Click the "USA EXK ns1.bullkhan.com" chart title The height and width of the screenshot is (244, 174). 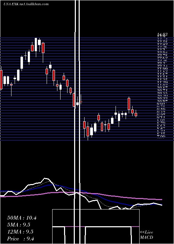click(x=26, y=4)
